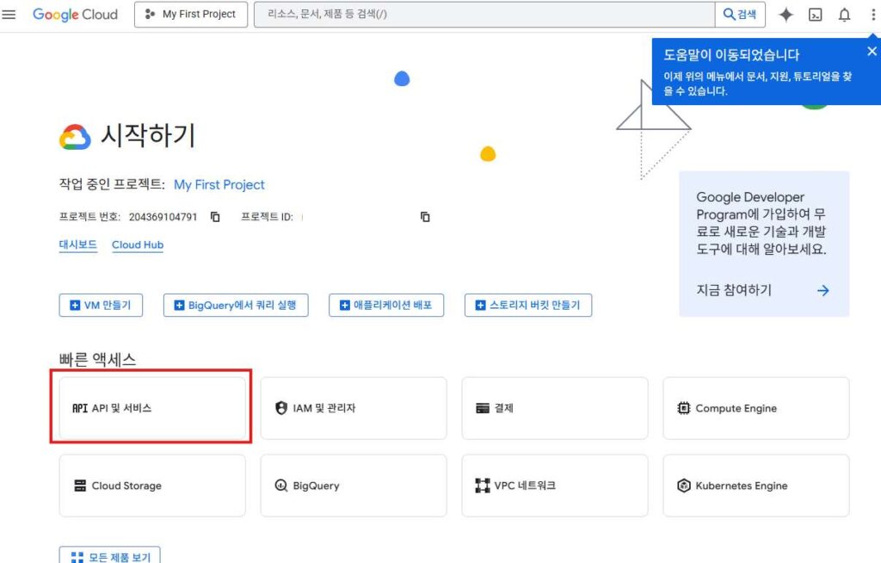This screenshot has width=881, height=563.
Task: Copy the project ID to clipboard
Action: pyautogui.click(x=425, y=217)
